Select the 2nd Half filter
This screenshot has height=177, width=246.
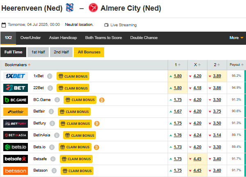(61, 52)
